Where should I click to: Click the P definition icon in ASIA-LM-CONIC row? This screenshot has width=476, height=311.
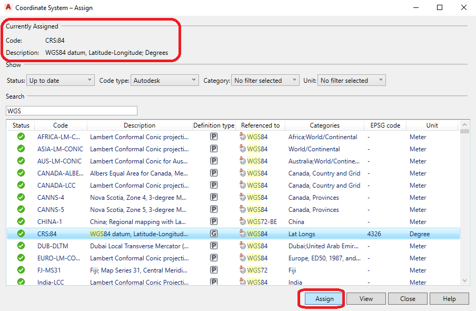[214, 149]
